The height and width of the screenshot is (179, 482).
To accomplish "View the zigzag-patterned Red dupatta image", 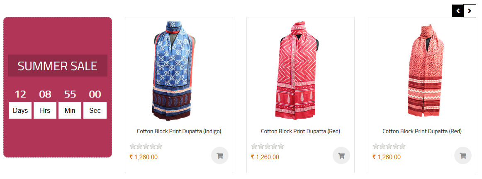I will coord(298,70).
